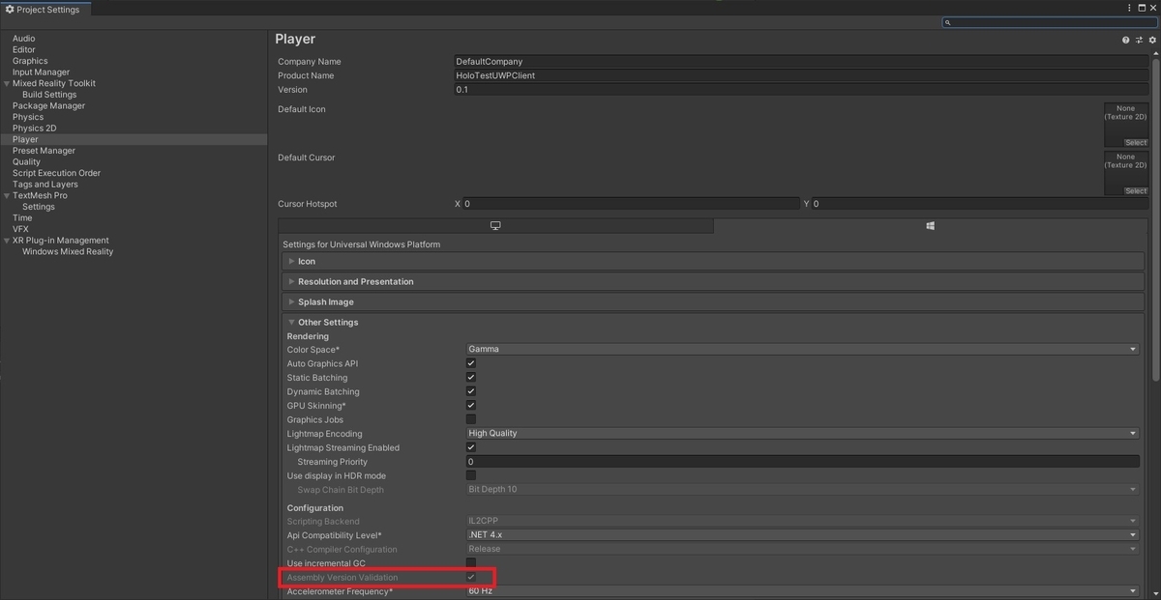Click the Cursor Hotspot Y field
The height and width of the screenshot is (600, 1161).
980,204
